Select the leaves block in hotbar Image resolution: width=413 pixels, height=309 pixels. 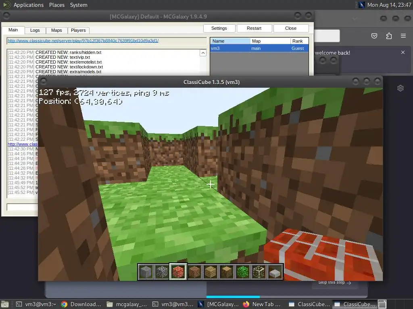242,272
